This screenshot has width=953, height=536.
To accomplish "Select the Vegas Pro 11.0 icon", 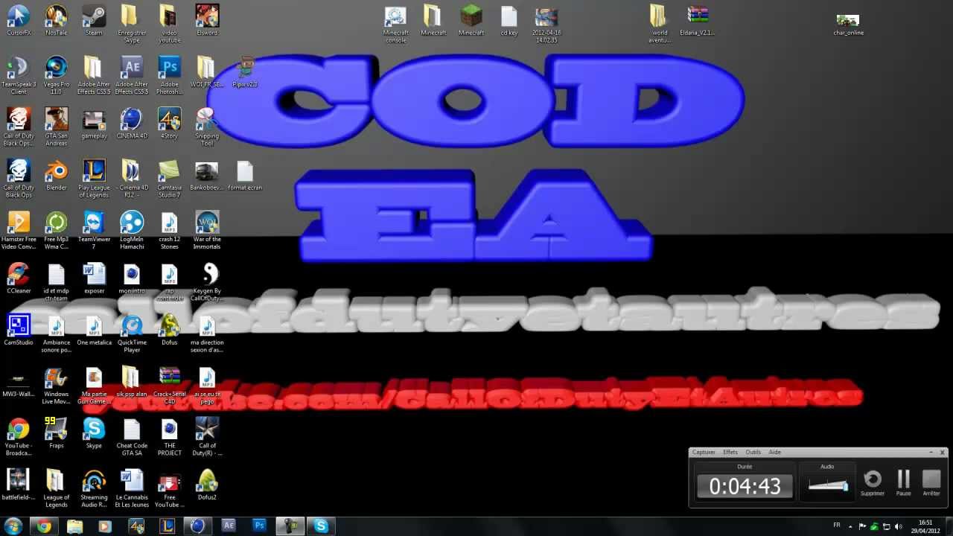I will [x=56, y=75].
